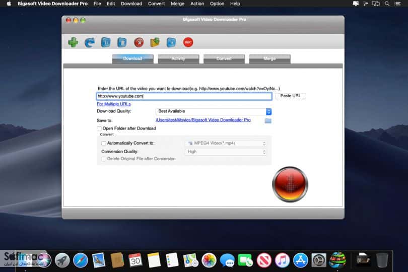408x272 pixels.
Task: Open Notification Center icon in menu bar
Action: (x=397, y=4)
